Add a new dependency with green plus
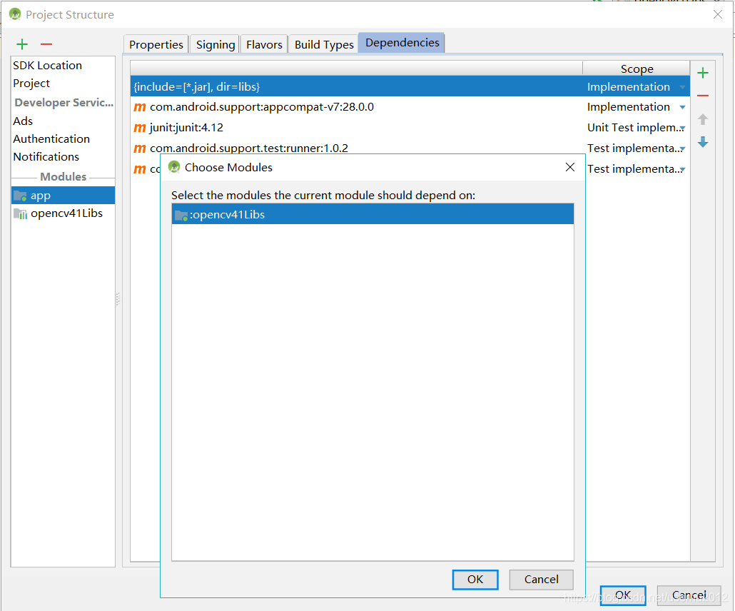This screenshot has width=735, height=611. pos(703,73)
